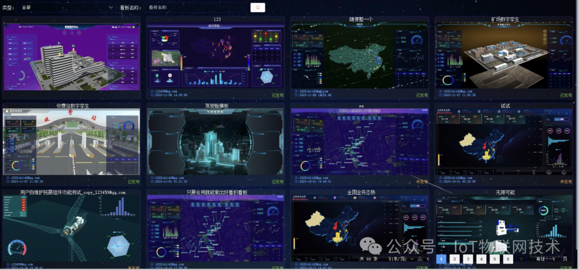Click 已发布 status on 矿场数字孪生 card

[x=566, y=95]
